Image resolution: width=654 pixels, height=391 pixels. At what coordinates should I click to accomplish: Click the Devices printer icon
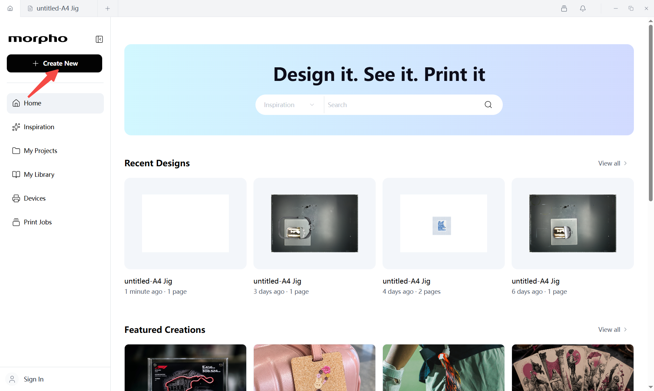16,198
